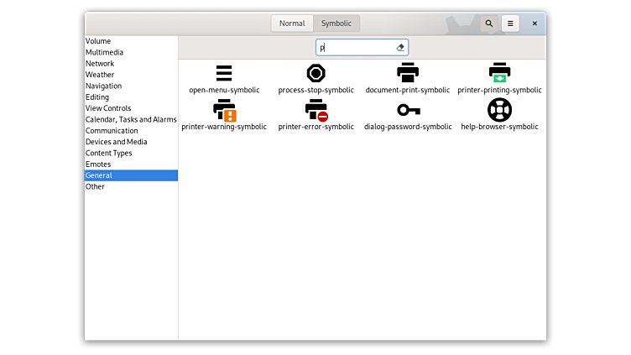631x355 pixels.
Task: Select the dialog-password-symbolic key icon
Action: 408,110
